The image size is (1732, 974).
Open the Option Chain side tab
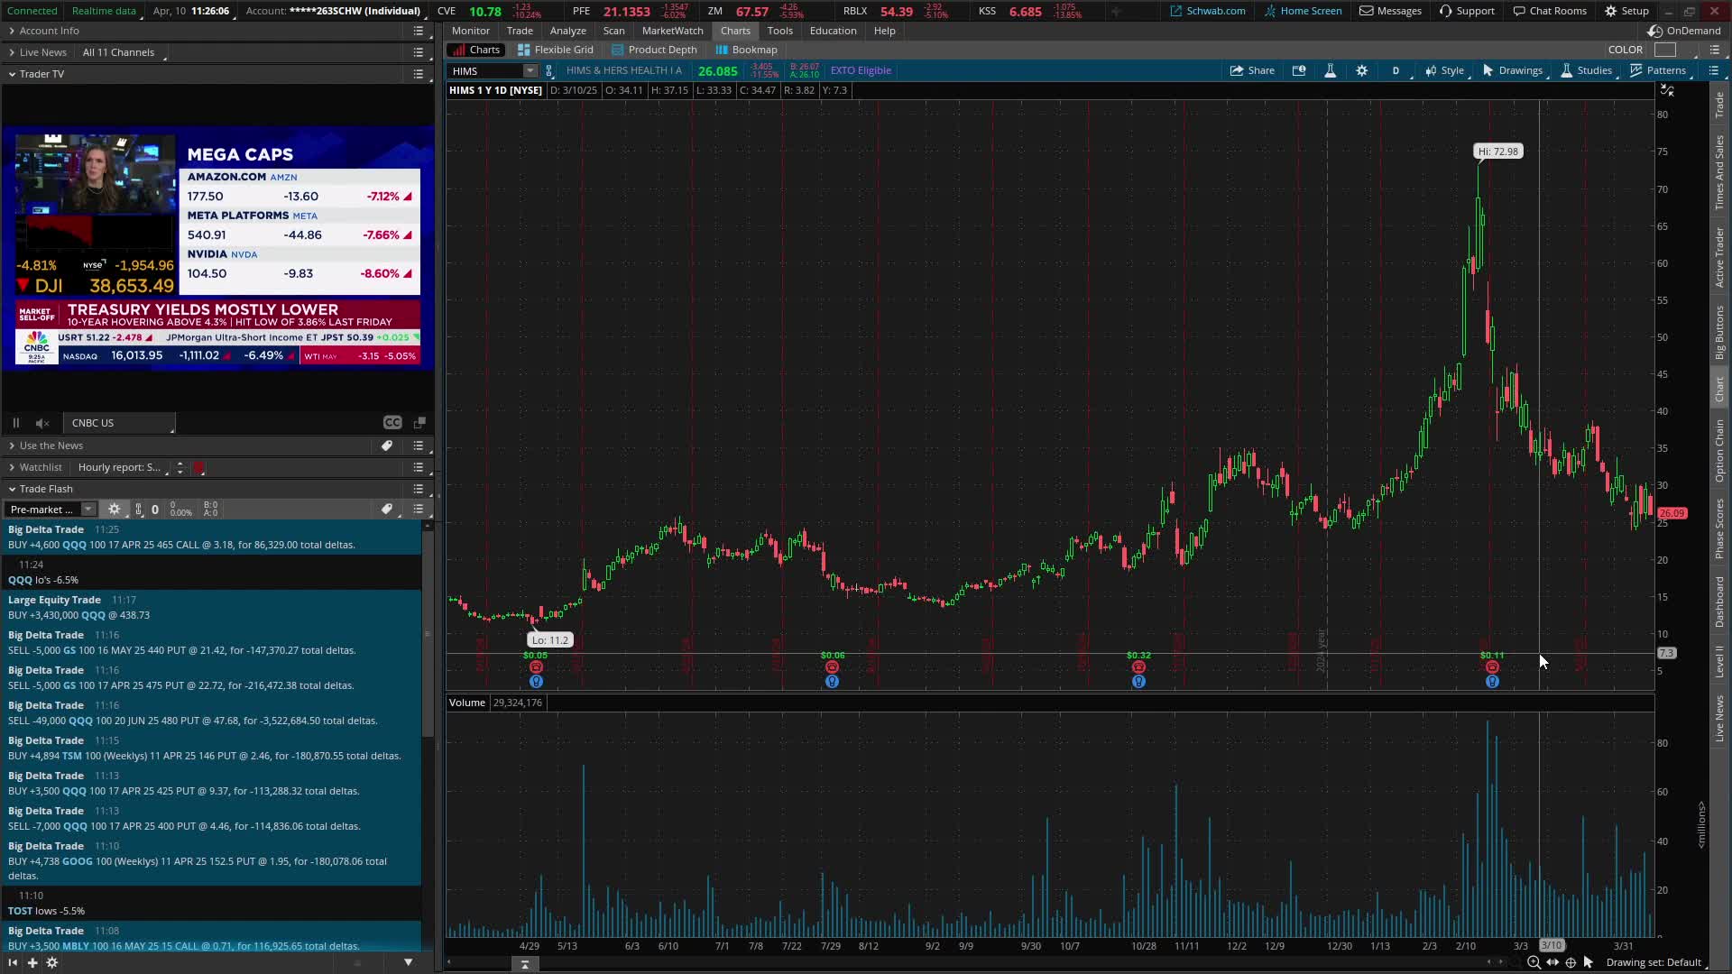click(1719, 451)
